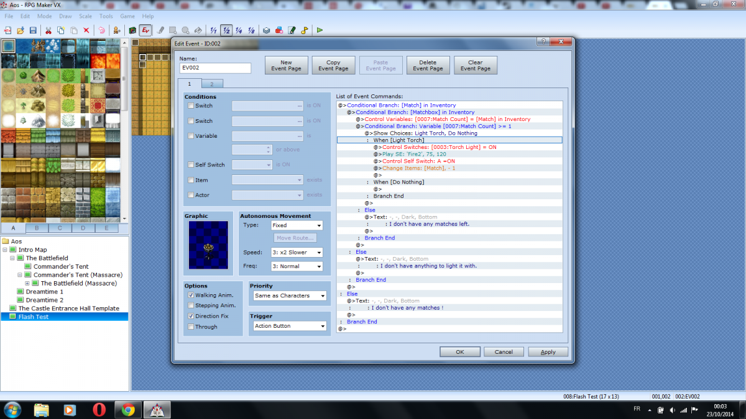Open the Speed dropdown showing x2 Slower
Image resolution: width=746 pixels, height=419 pixels.
click(297, 253)
